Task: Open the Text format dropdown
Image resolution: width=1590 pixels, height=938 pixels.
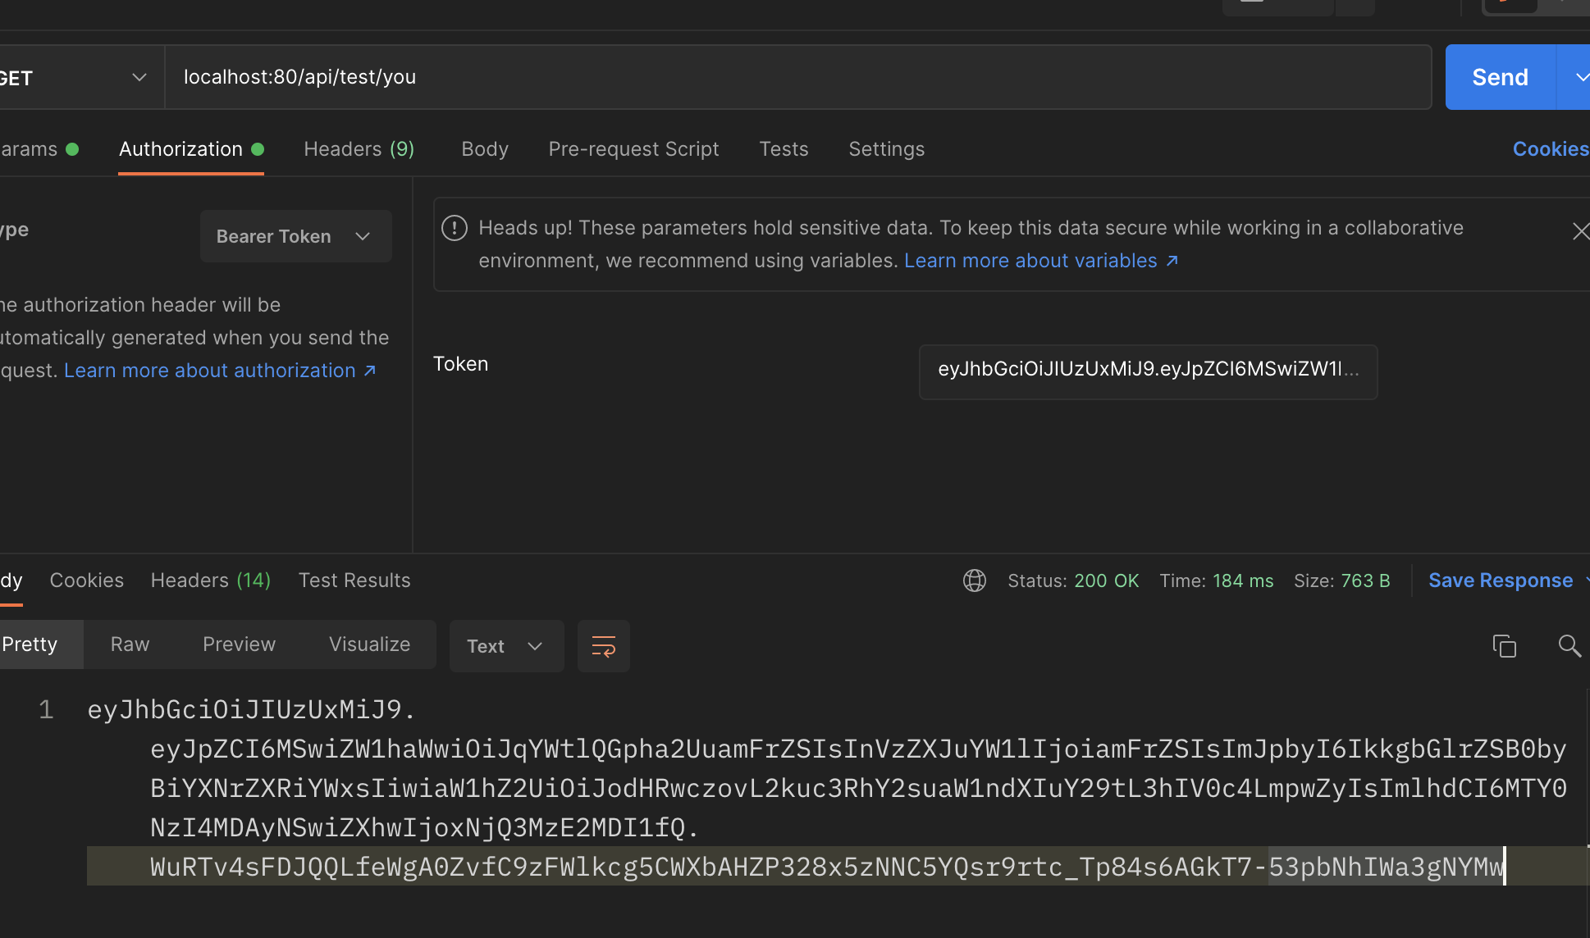Action: pyautogui.click(x=505, y=646)
